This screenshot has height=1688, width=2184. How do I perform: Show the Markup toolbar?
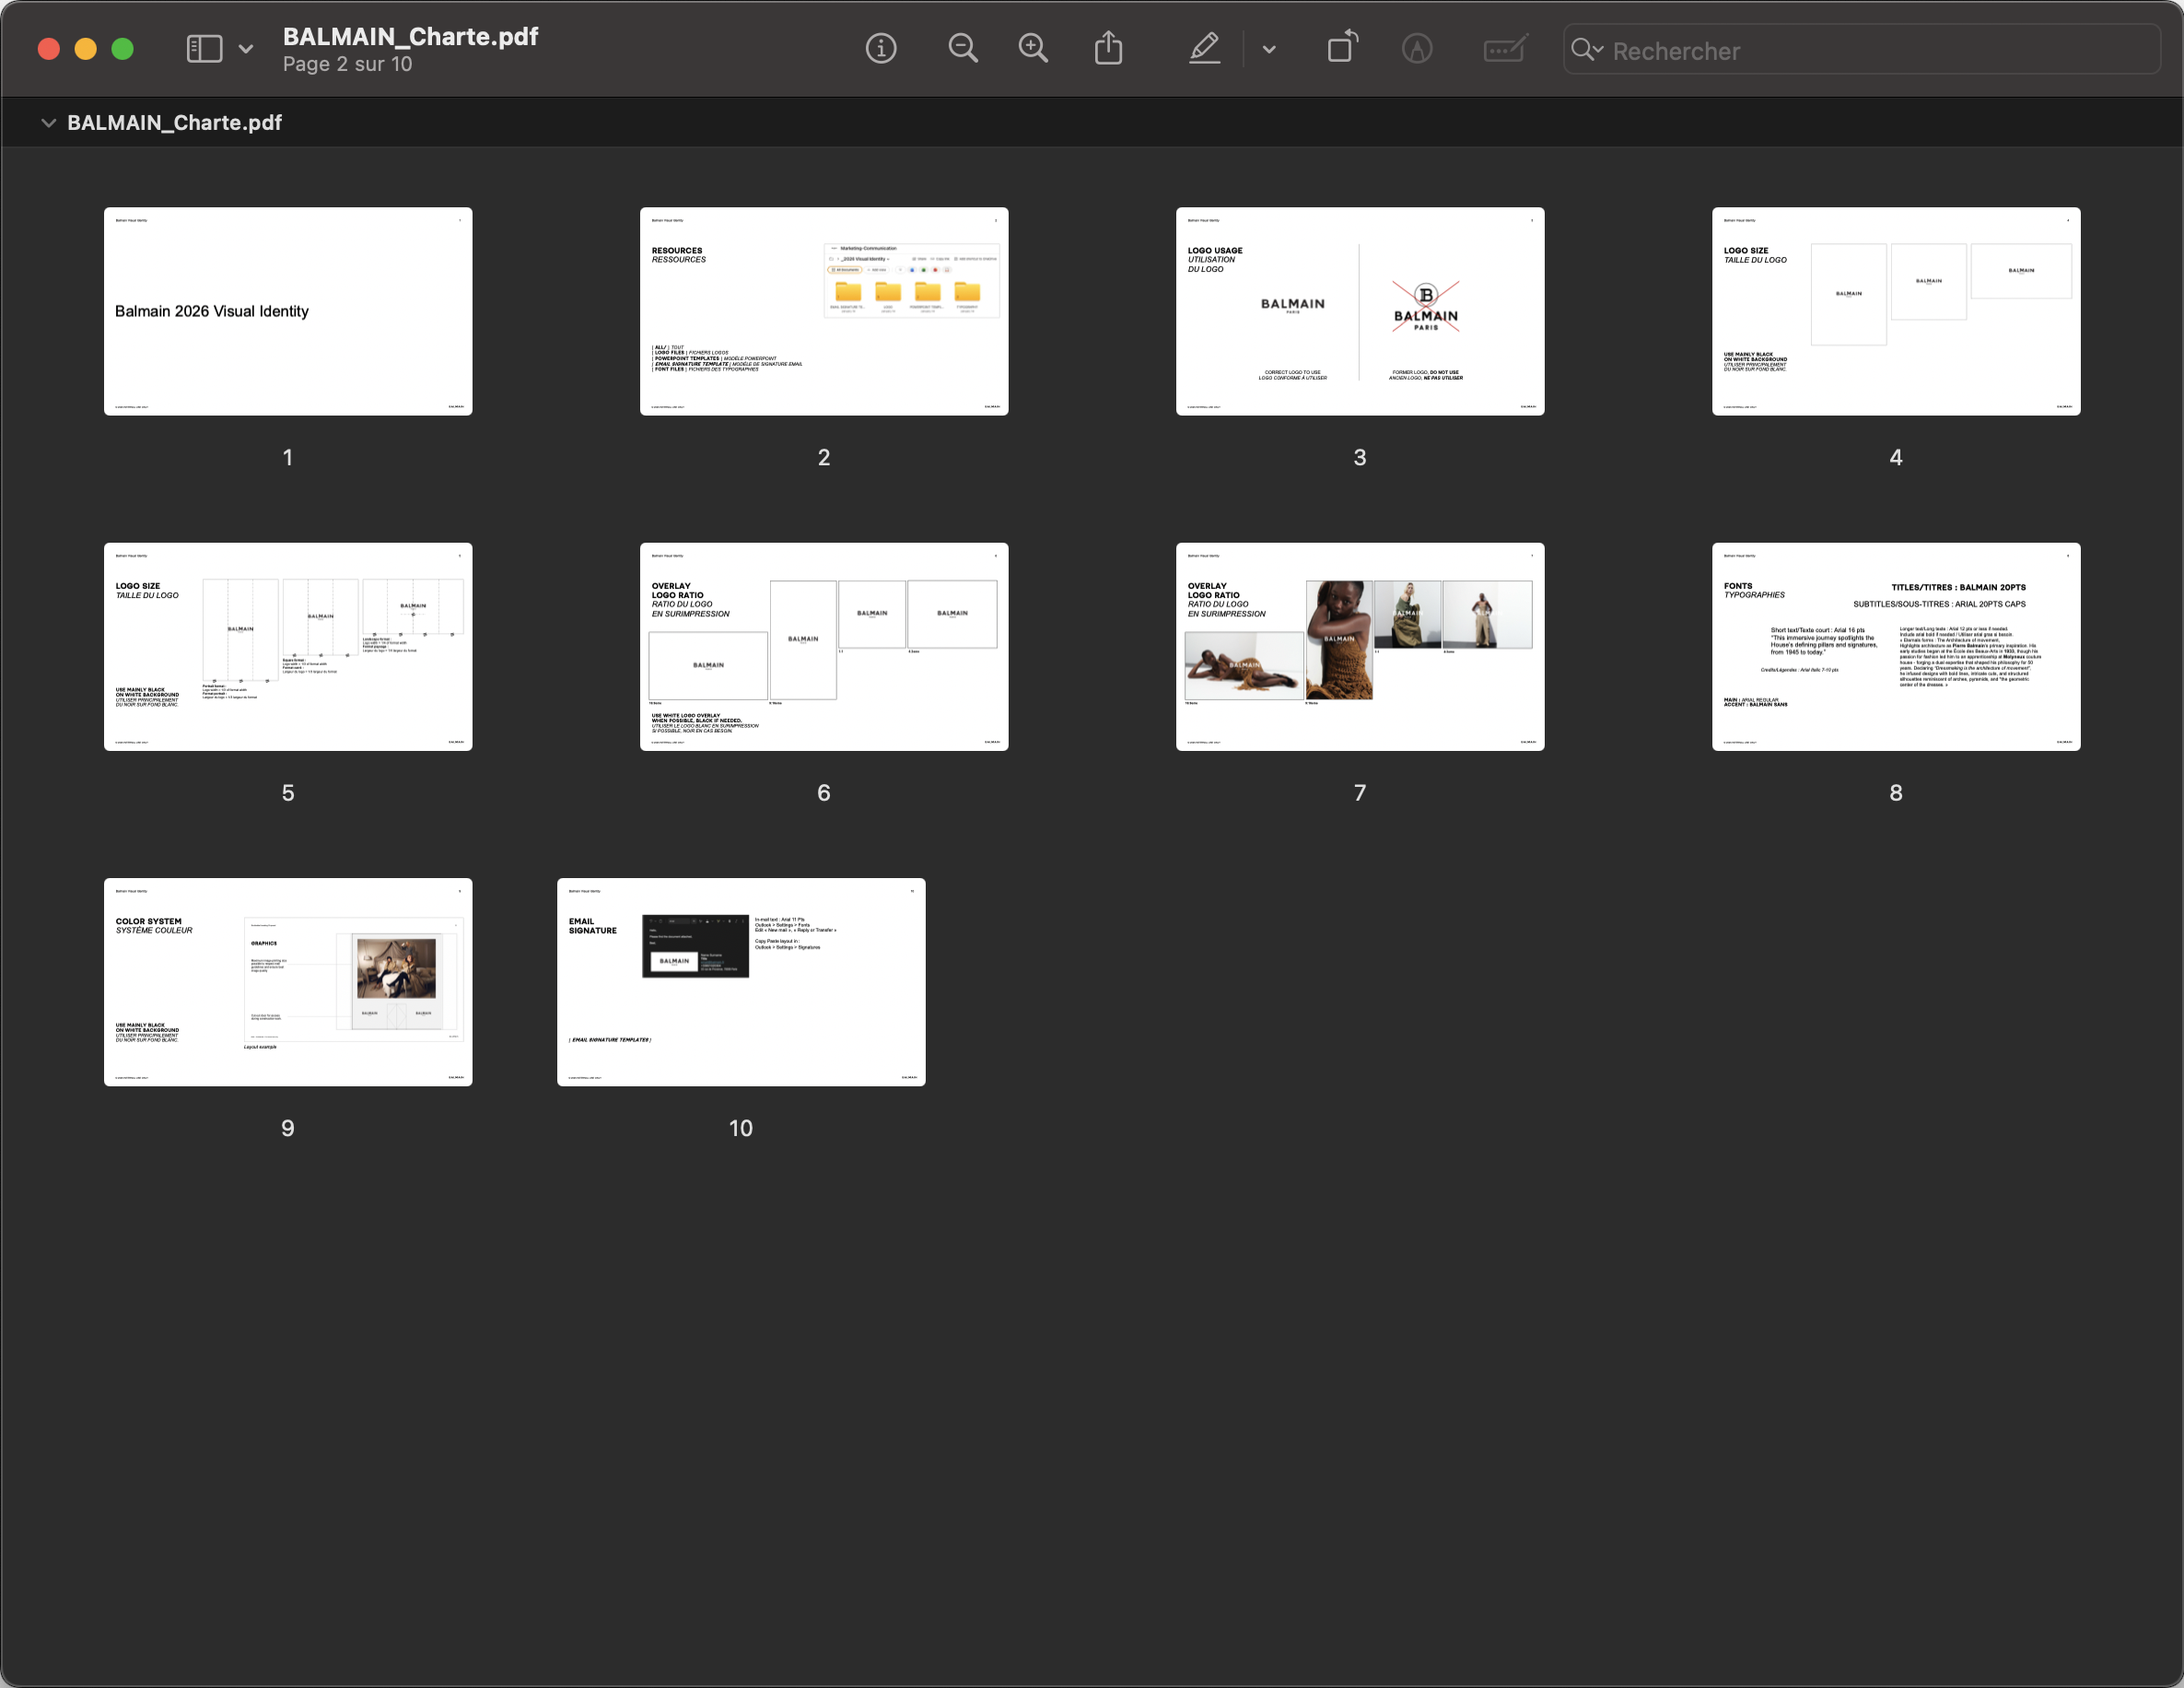(1417, 49)
